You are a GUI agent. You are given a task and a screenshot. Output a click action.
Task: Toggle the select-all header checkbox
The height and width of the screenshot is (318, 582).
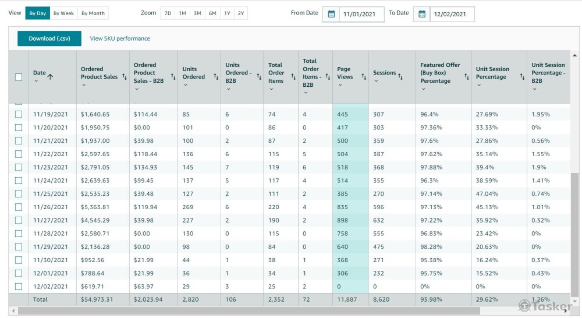coord(19,77)
